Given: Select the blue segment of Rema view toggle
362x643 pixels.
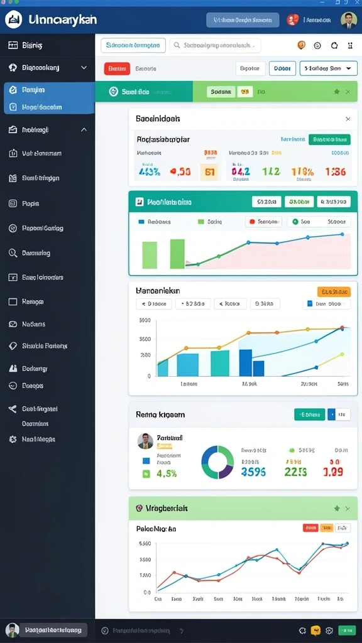Looking at the screenshot, I should (331, 414).
